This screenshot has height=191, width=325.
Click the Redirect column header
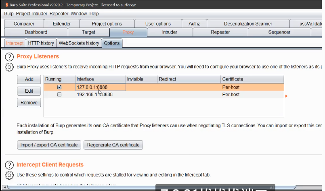[x=189, y=79]
